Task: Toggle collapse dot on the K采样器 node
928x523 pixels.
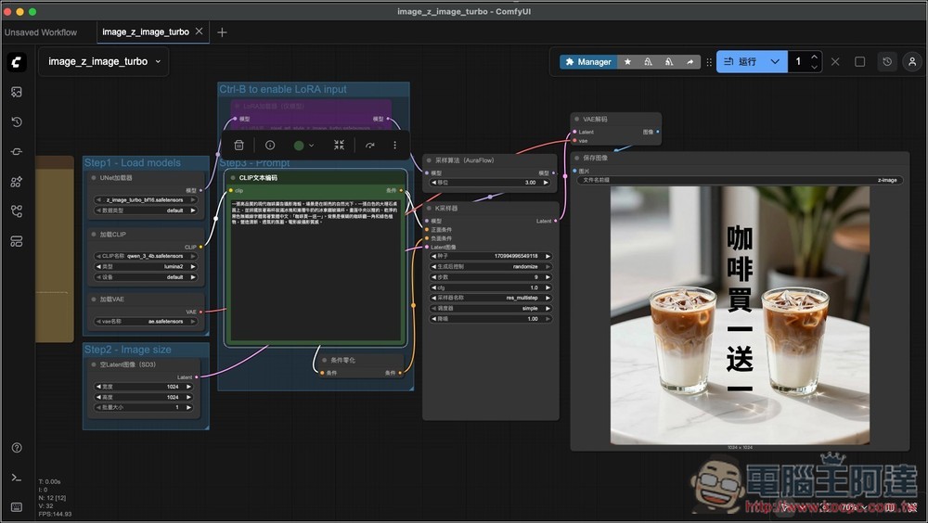Action: (x=429, y=209)
